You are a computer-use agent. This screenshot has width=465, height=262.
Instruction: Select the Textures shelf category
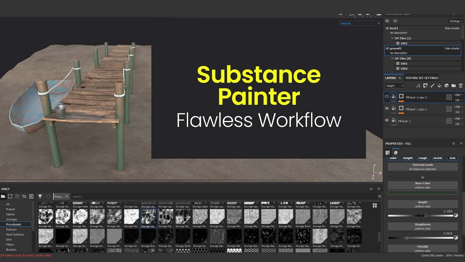[11, 230]
